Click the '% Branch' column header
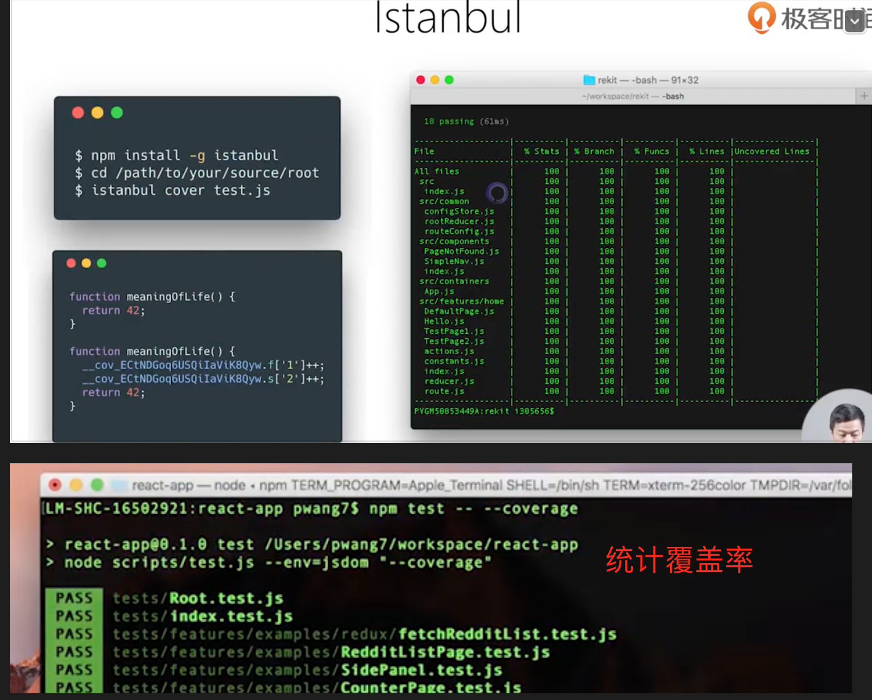872x700 pixels. click(x=594, y=151)
